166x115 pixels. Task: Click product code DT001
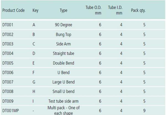8,25
